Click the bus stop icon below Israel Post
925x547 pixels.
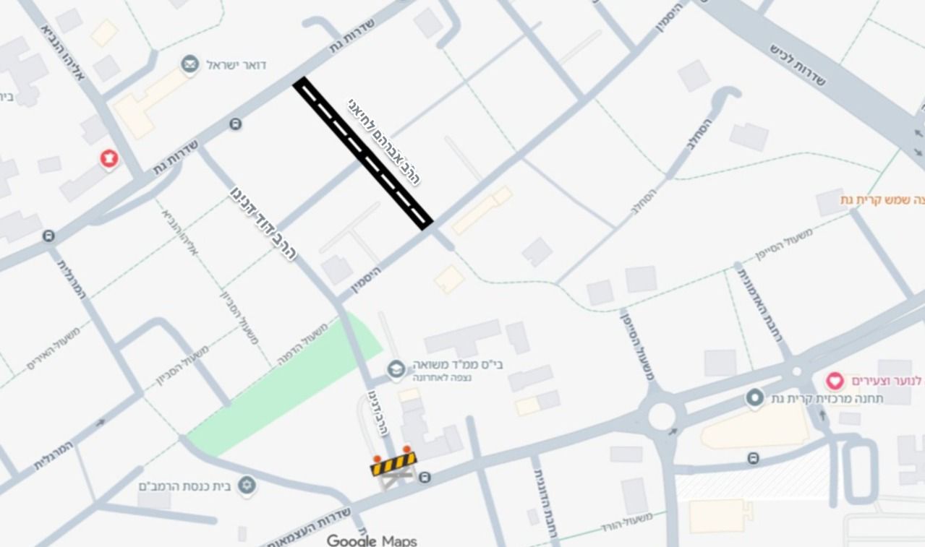(x=235, y=124)
